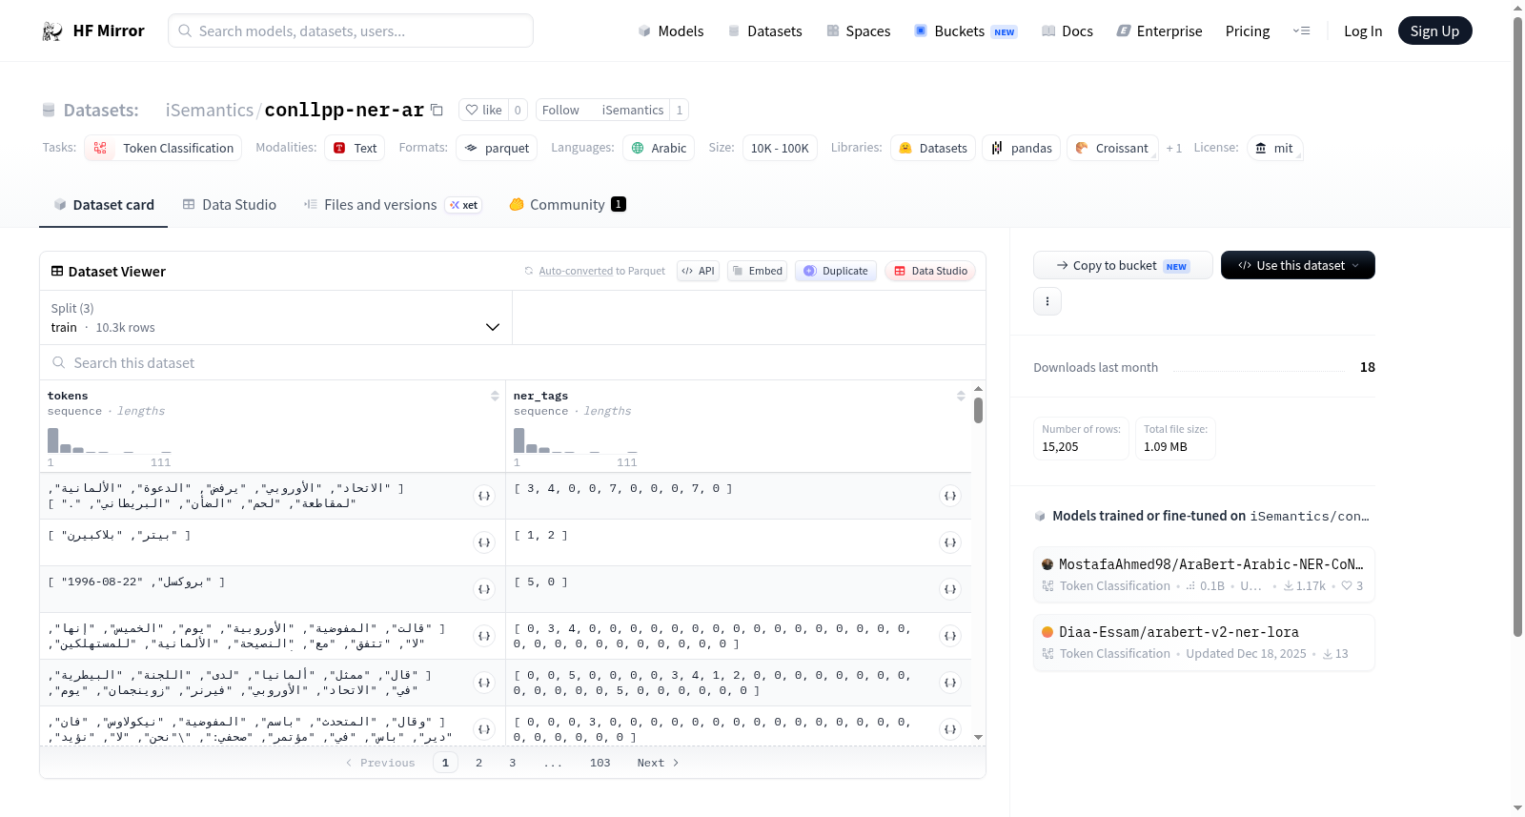Open the API button in Dataset Viewer

click(x=698, y=271)
